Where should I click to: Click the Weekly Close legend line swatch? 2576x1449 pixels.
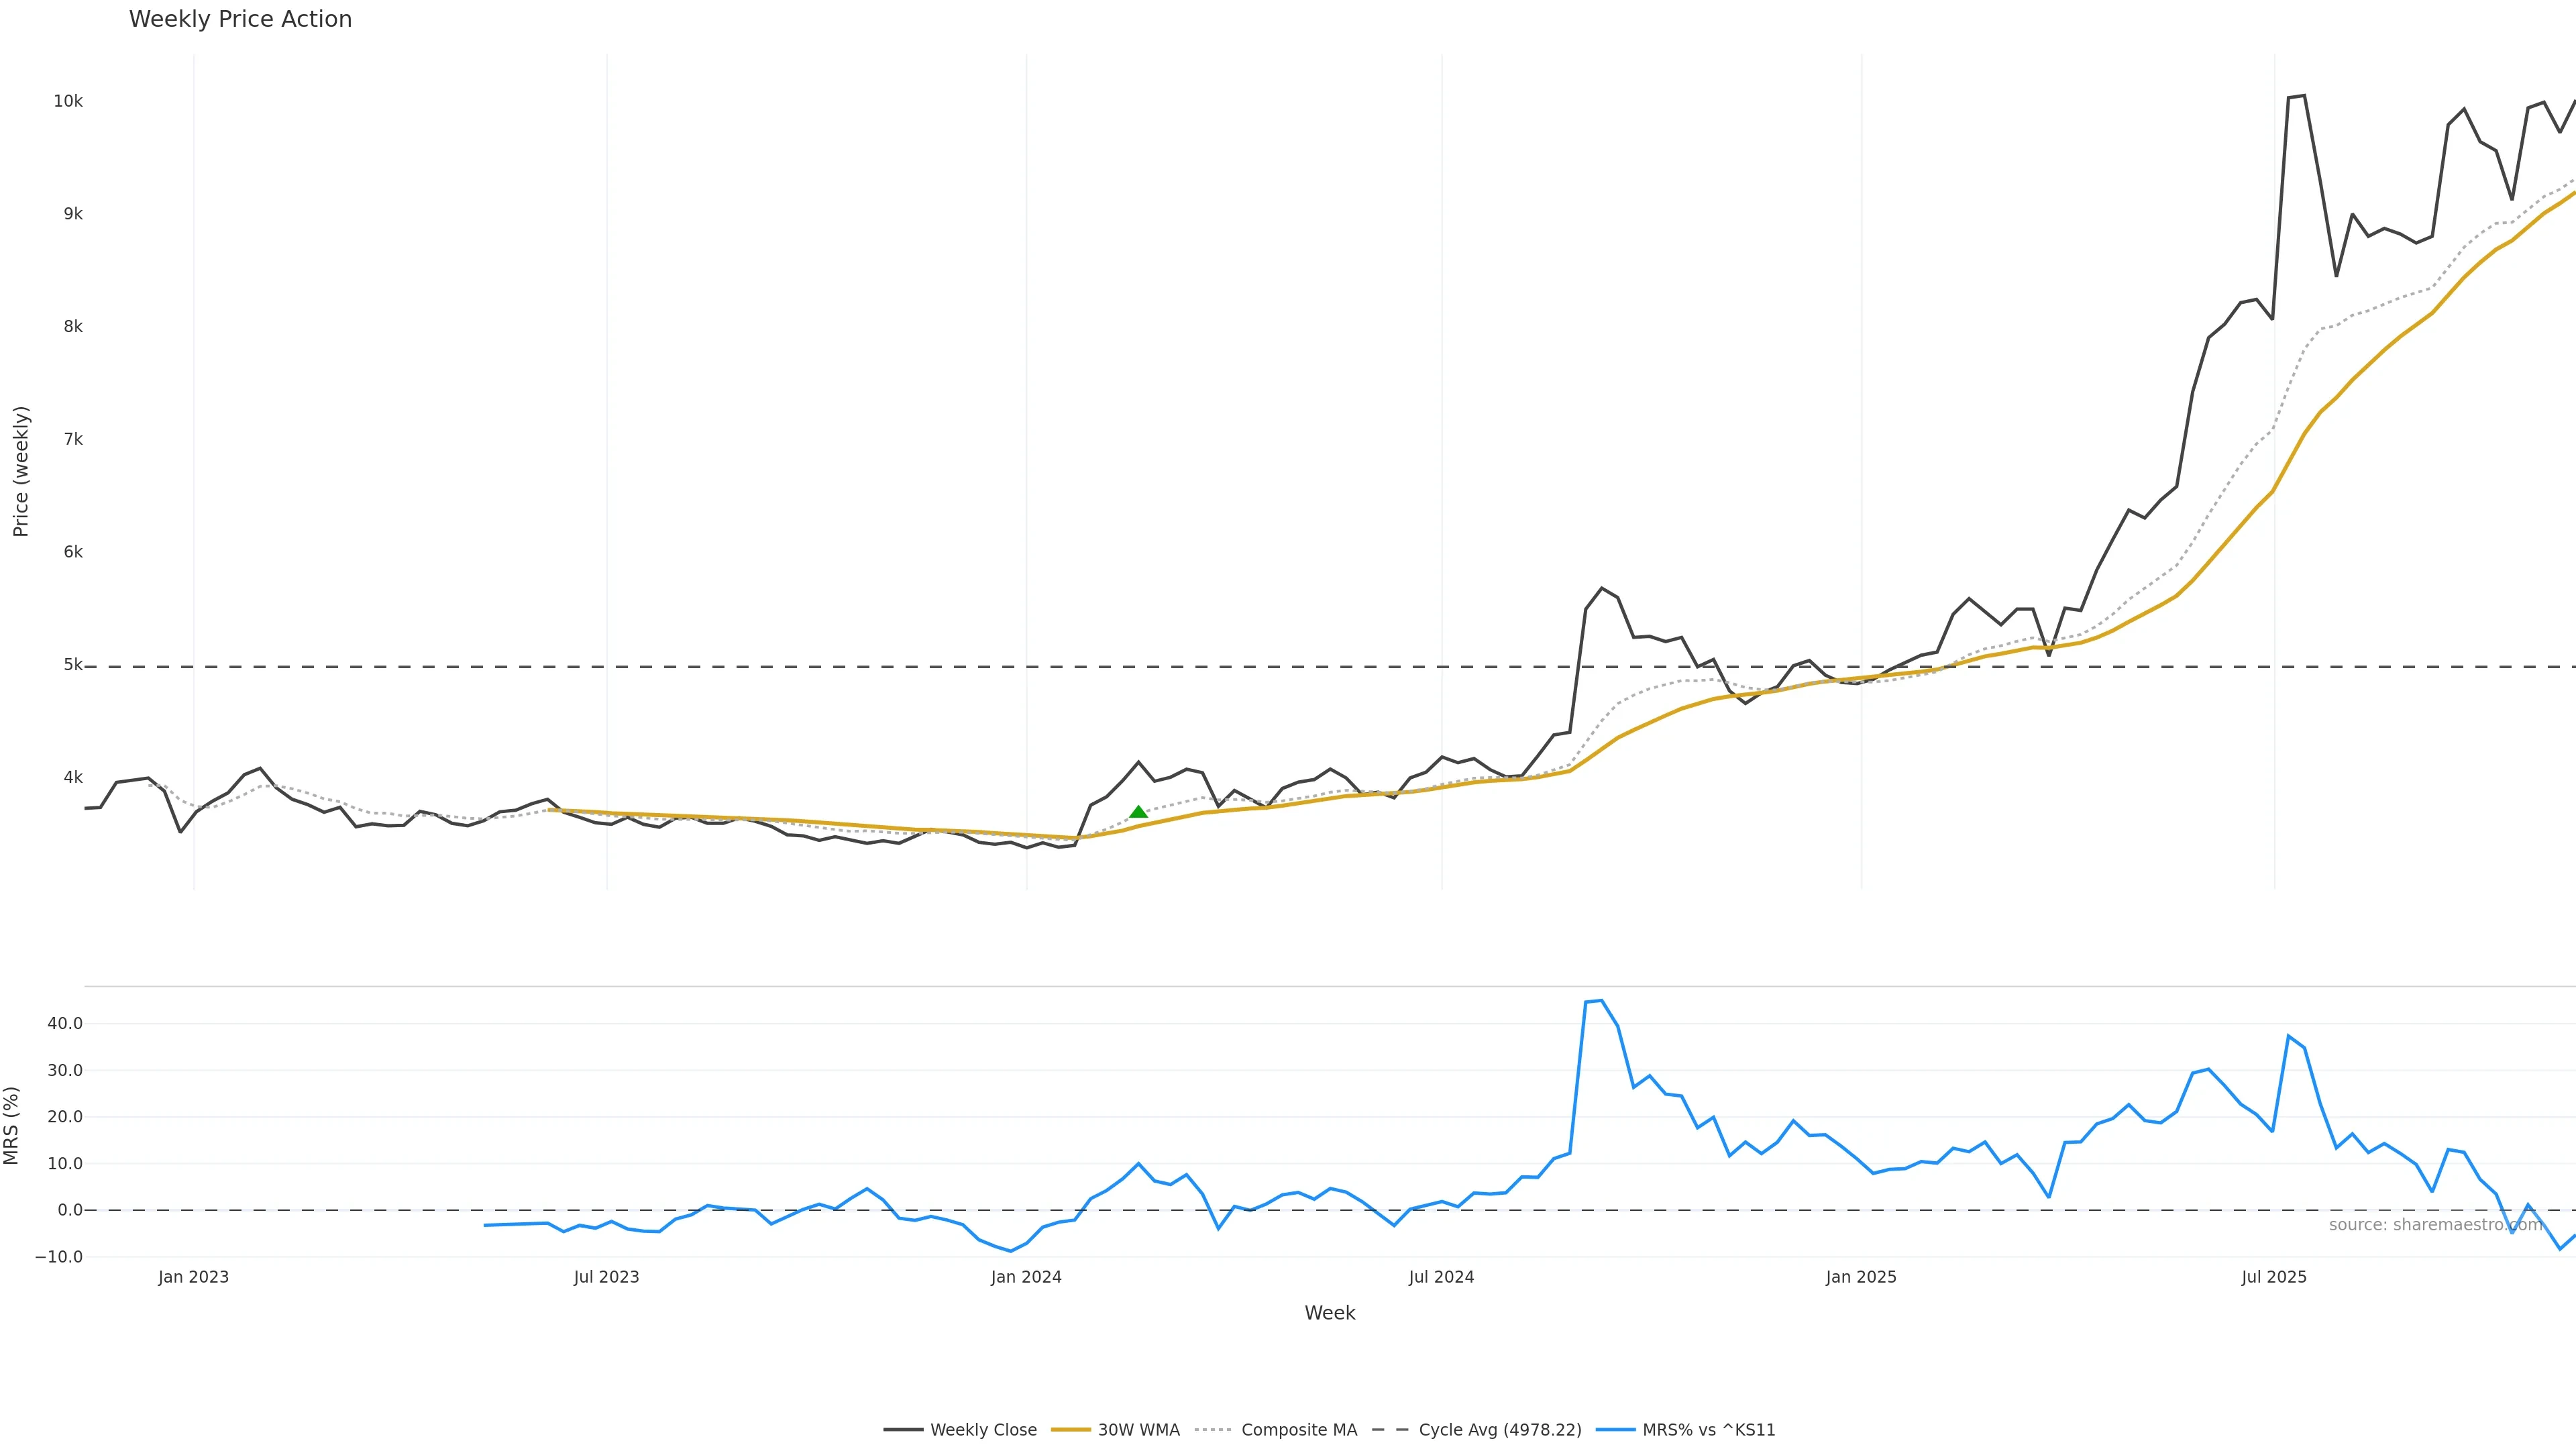(x=903, y=1430)
